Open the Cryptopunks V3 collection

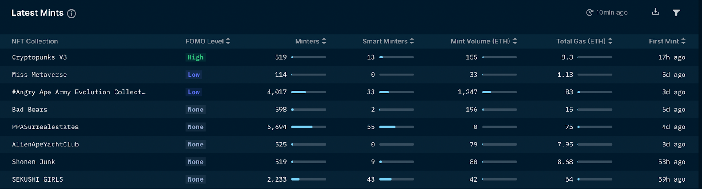(x=39, y=57)
